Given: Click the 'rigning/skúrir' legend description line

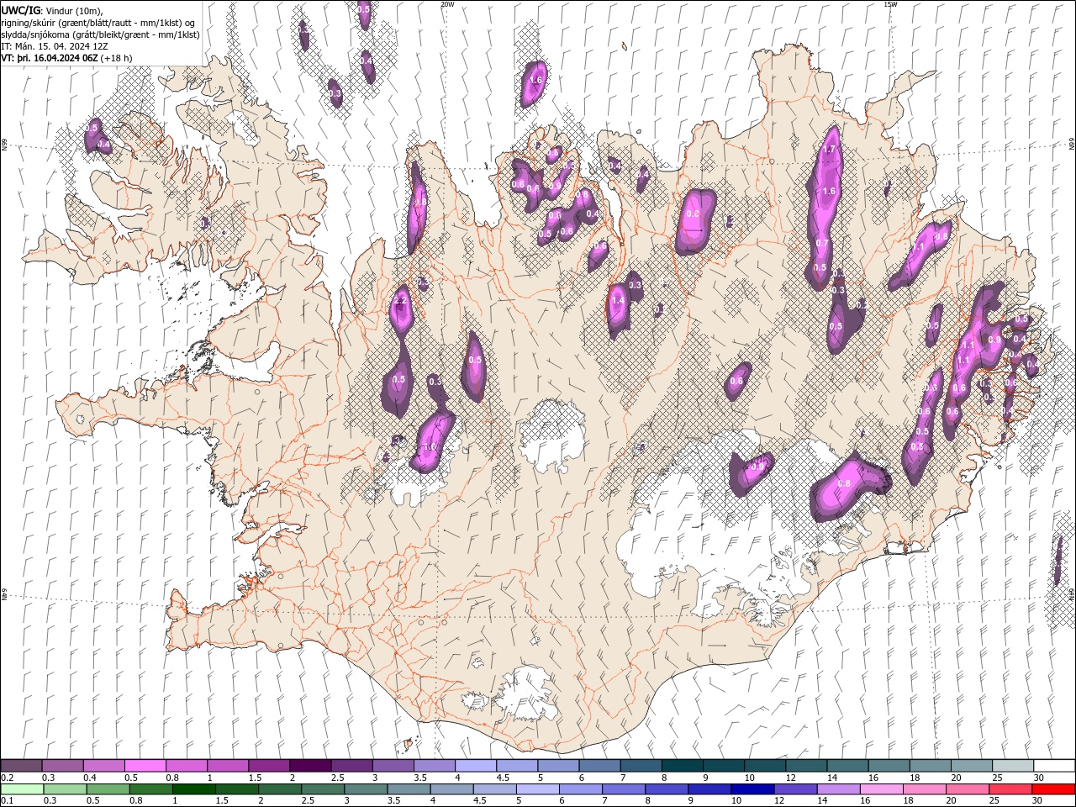Looking at the screenshot, I should coord(98,23).
